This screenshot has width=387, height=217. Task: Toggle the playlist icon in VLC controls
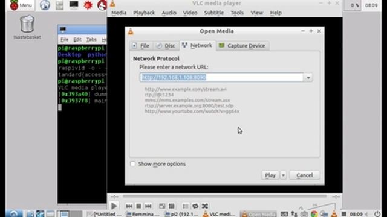point(186,206)
